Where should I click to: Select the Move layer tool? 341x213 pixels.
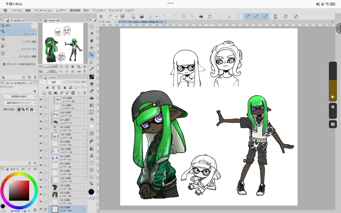92,48
